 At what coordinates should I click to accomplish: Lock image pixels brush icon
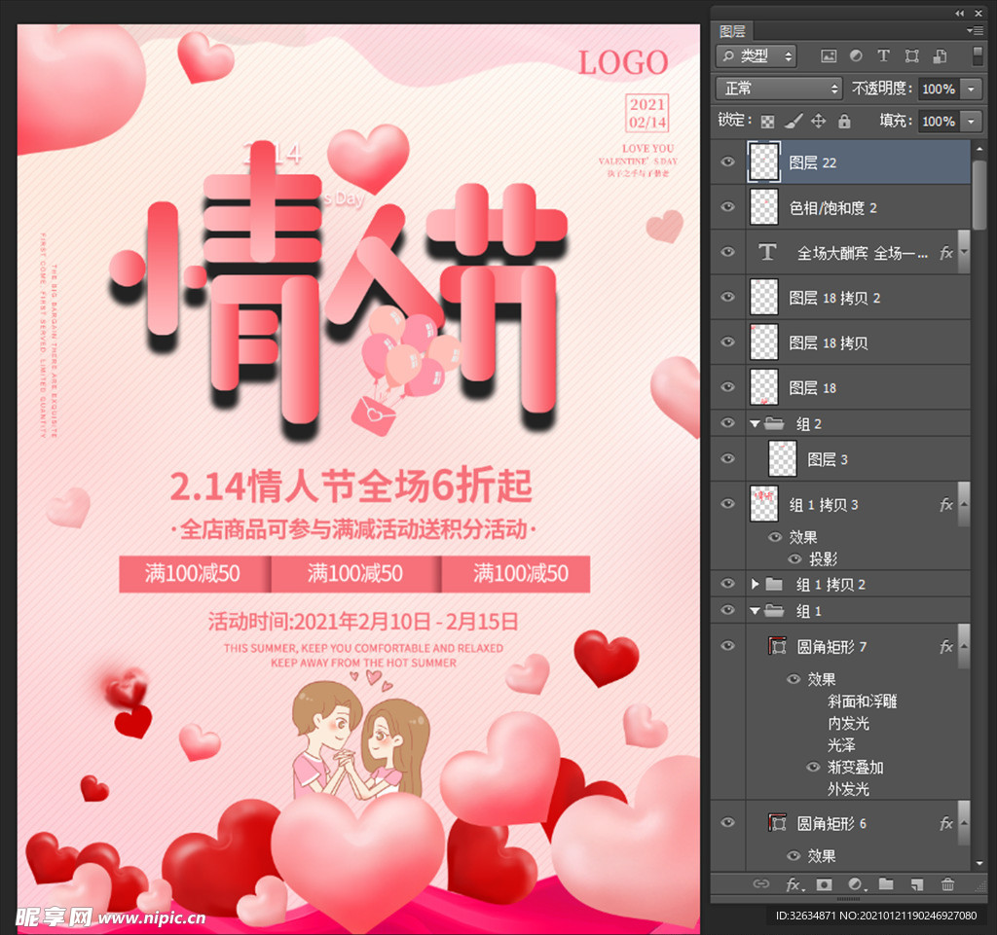coord(793,121)
